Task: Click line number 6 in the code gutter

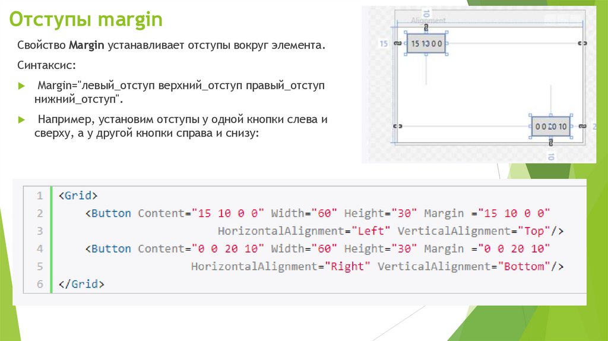Action: pos(40,284)
